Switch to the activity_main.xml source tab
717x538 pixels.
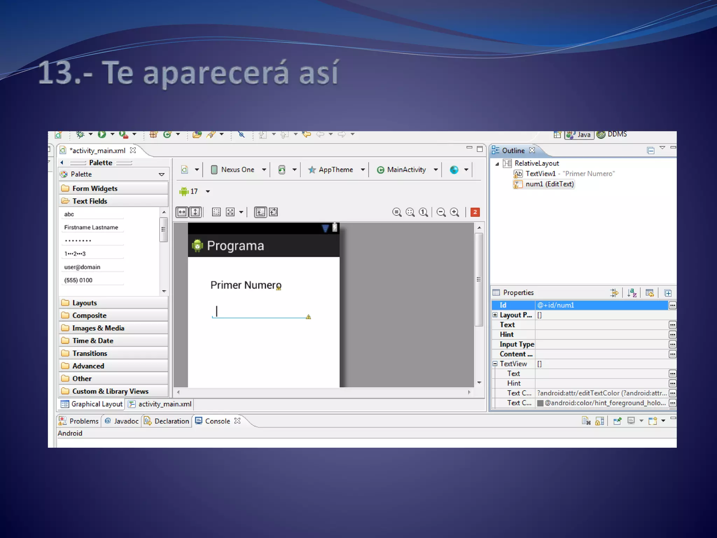point(160,404)
